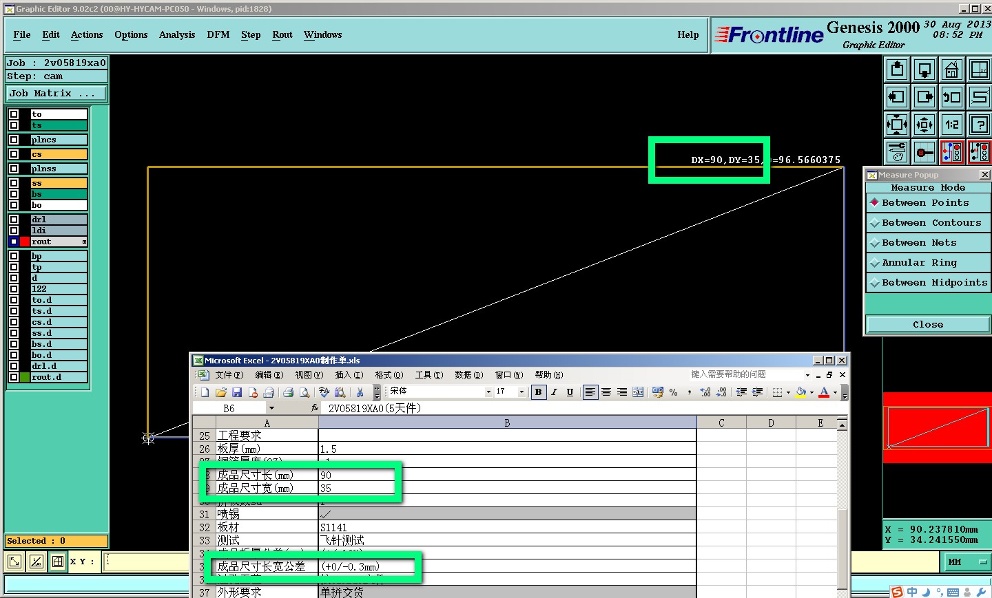
Task: Open the Excel font size dropdown
Action: [x=521, y=392]
